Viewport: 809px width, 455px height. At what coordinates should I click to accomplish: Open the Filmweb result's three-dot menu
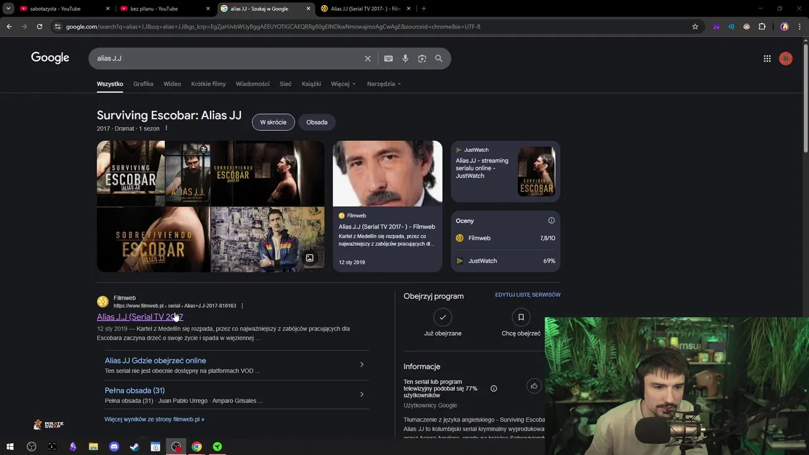(x=242, y=306)
